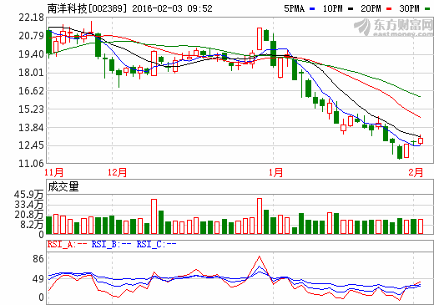Viewport: 434px width, 305px height.
Task: Select the 2月 date axis label
Action: coord(416,172)
